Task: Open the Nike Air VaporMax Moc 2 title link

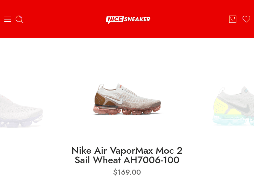Action: pos(127,155)
